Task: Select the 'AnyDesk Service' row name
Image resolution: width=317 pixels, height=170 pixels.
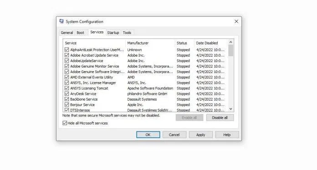Action: (83, 94)
